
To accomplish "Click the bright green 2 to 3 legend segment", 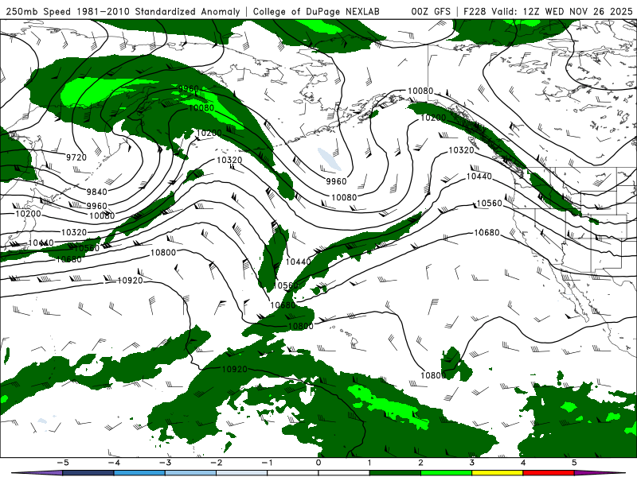I will click(x=446, y=473).
